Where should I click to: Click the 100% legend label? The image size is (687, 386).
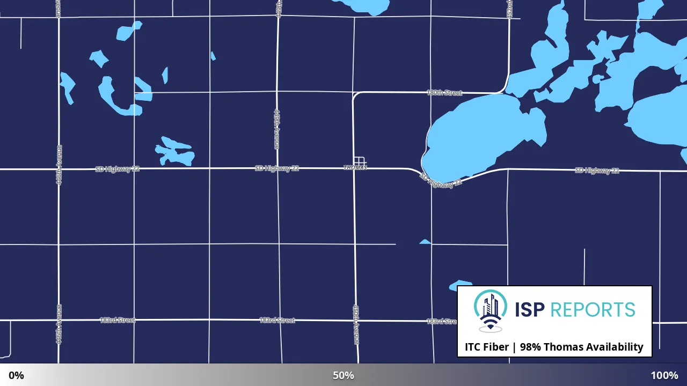[x=664, y=375]
